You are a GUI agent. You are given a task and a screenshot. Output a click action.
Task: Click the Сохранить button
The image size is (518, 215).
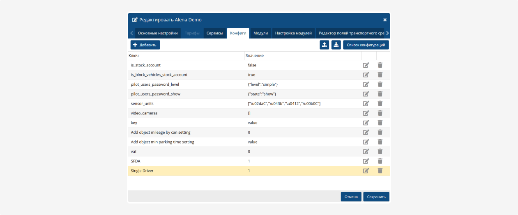[376, 197]
